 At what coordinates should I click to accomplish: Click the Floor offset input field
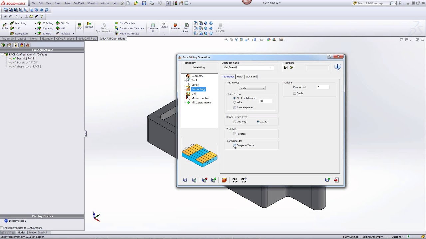[x=323, y=87]
